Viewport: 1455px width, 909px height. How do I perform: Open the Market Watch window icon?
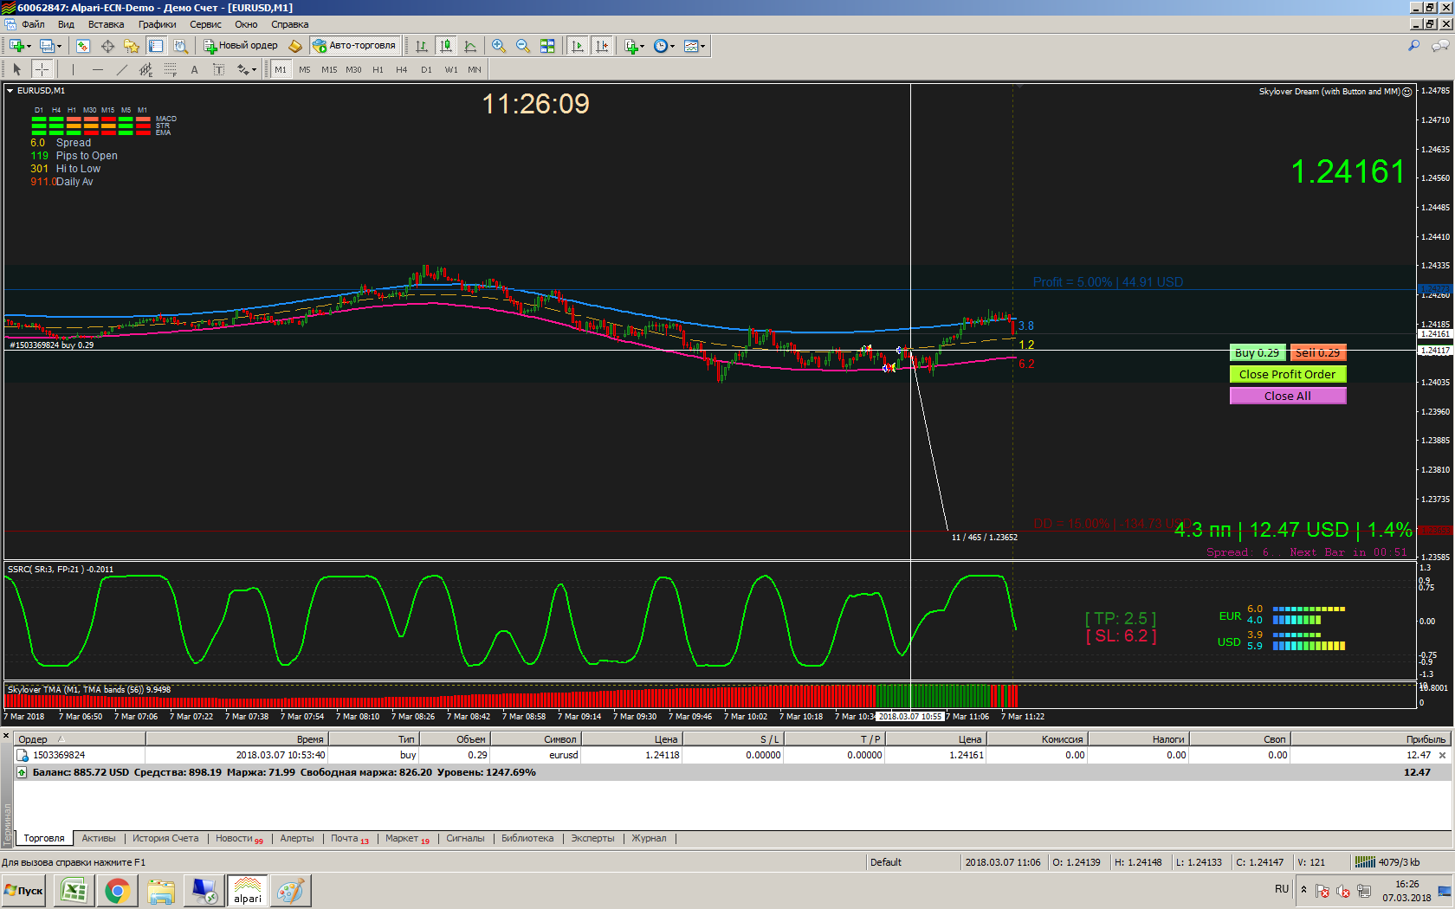83,46
